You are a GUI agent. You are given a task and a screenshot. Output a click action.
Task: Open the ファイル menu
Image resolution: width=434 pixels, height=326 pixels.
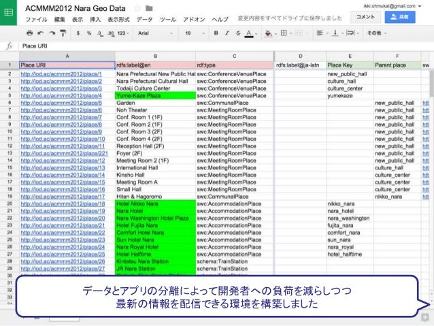coord(36,19)
